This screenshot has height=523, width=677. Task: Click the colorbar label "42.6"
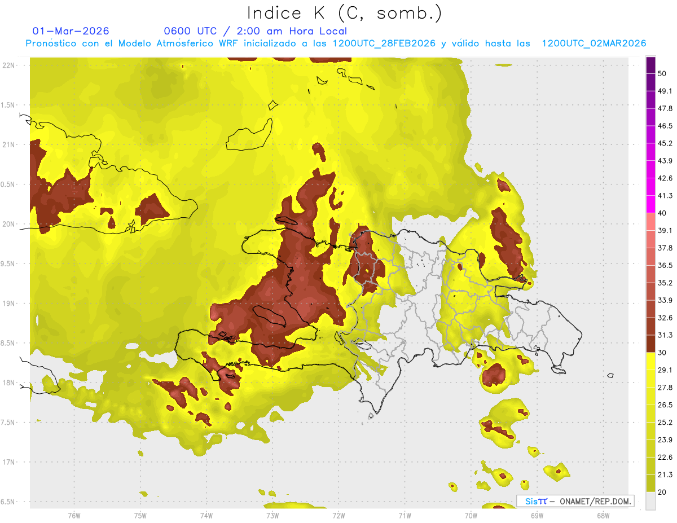click(665, 178)
